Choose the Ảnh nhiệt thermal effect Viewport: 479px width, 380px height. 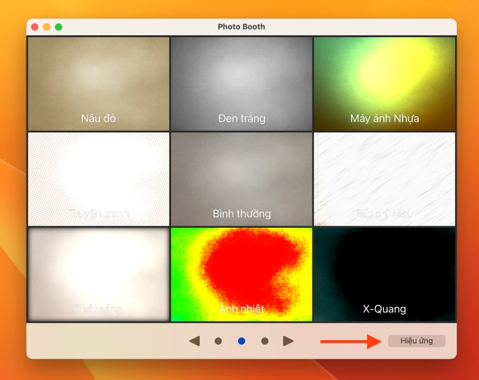point(242,274)
